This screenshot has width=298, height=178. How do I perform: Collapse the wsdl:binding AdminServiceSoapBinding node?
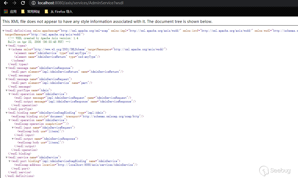tap(6, 113)
